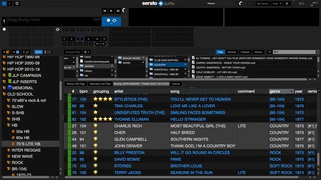Toggle the key filter icon beside search
Image resolution: width=321 pixels, height=180 pixels.
click(269, 52)
